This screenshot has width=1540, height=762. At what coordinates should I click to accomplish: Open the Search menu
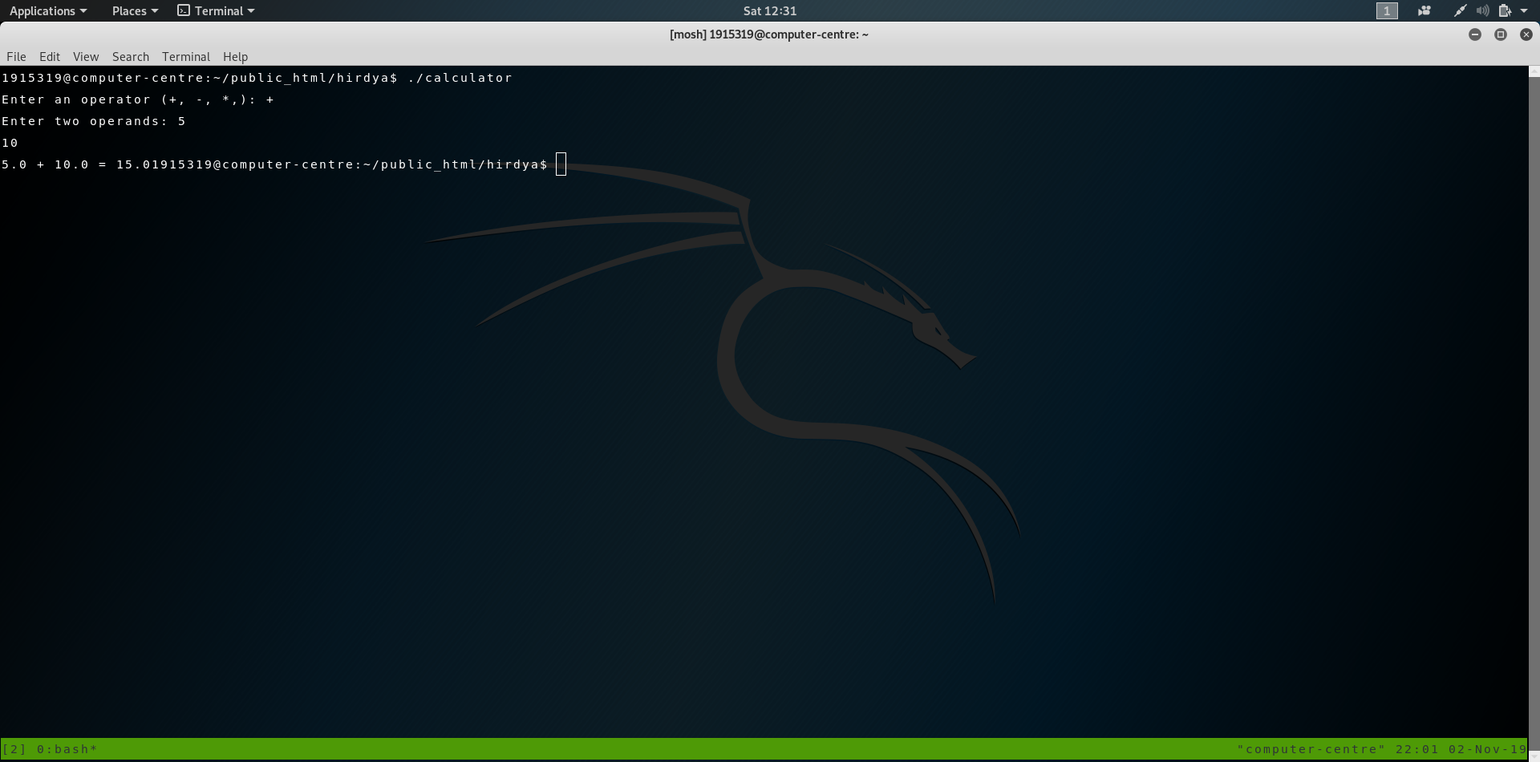click(131, 56)
